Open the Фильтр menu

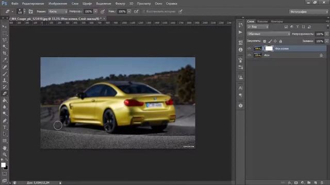120,4
